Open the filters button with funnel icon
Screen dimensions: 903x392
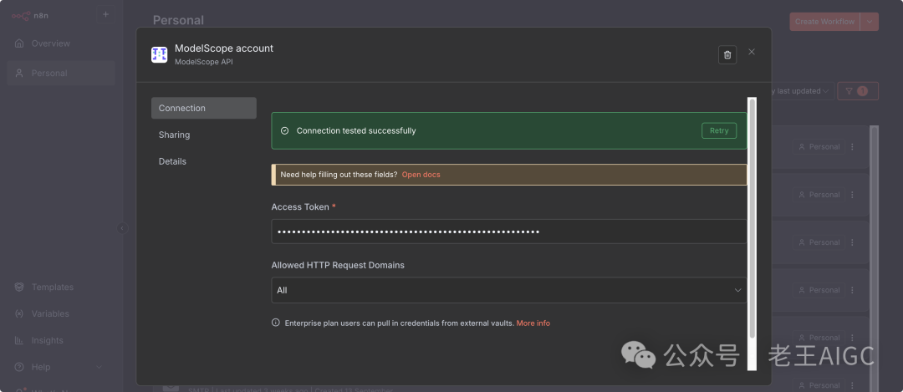858,91
